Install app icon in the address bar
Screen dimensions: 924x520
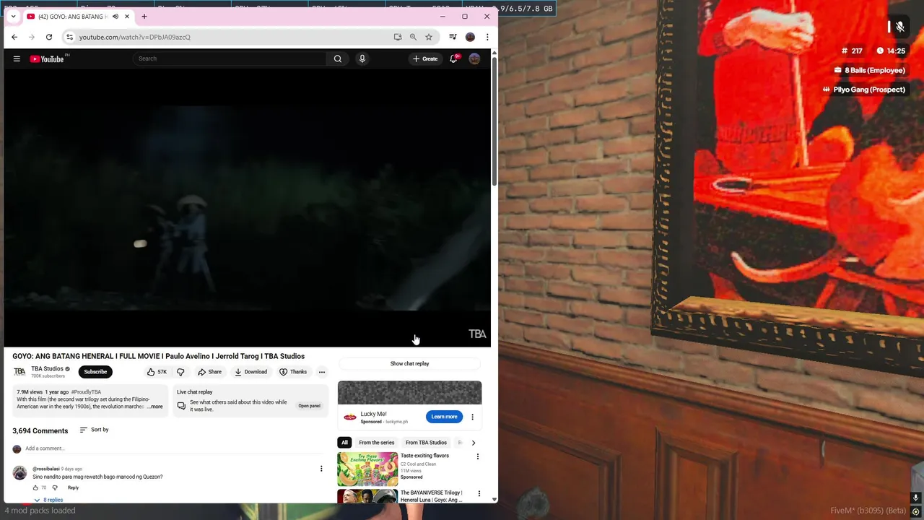(398, 37)
